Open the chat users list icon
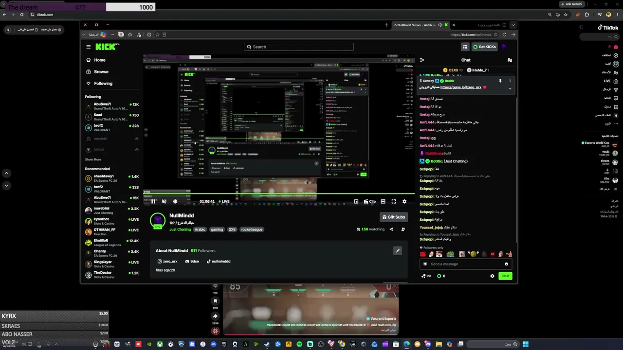 (510, 60)
